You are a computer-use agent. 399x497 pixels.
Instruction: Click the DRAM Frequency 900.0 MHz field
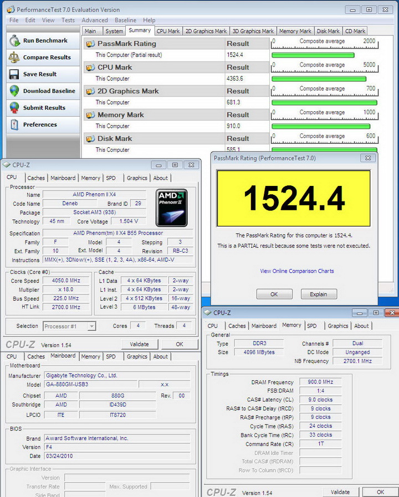click(321, 382)
